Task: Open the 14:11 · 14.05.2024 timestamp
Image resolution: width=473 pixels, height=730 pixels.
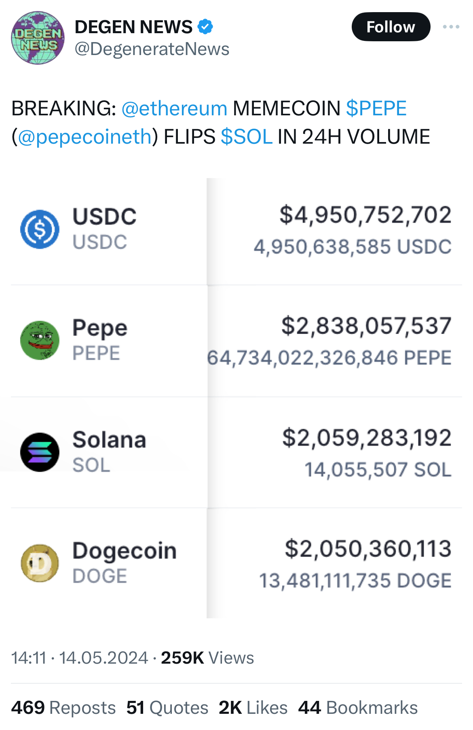Action: 80,658
